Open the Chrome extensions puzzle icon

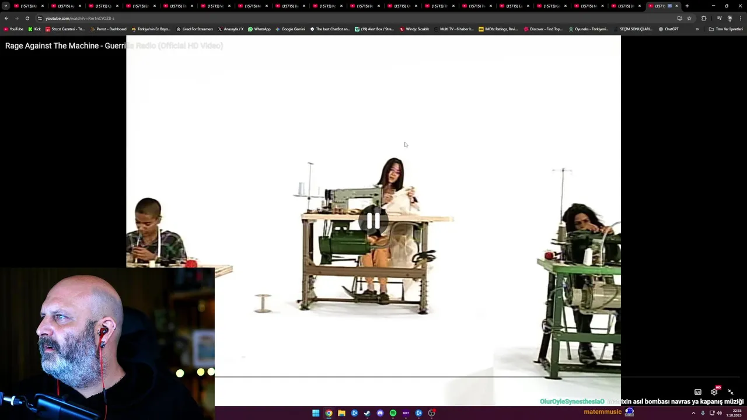click(x=704, y=18)
